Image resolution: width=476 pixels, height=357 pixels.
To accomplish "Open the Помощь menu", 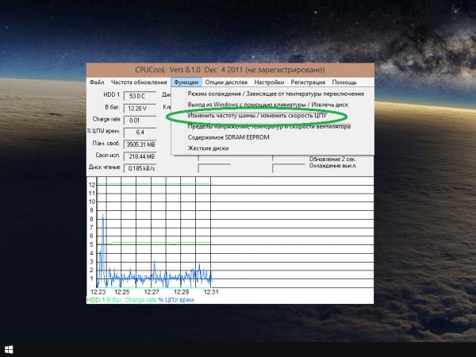I will 344,83.
